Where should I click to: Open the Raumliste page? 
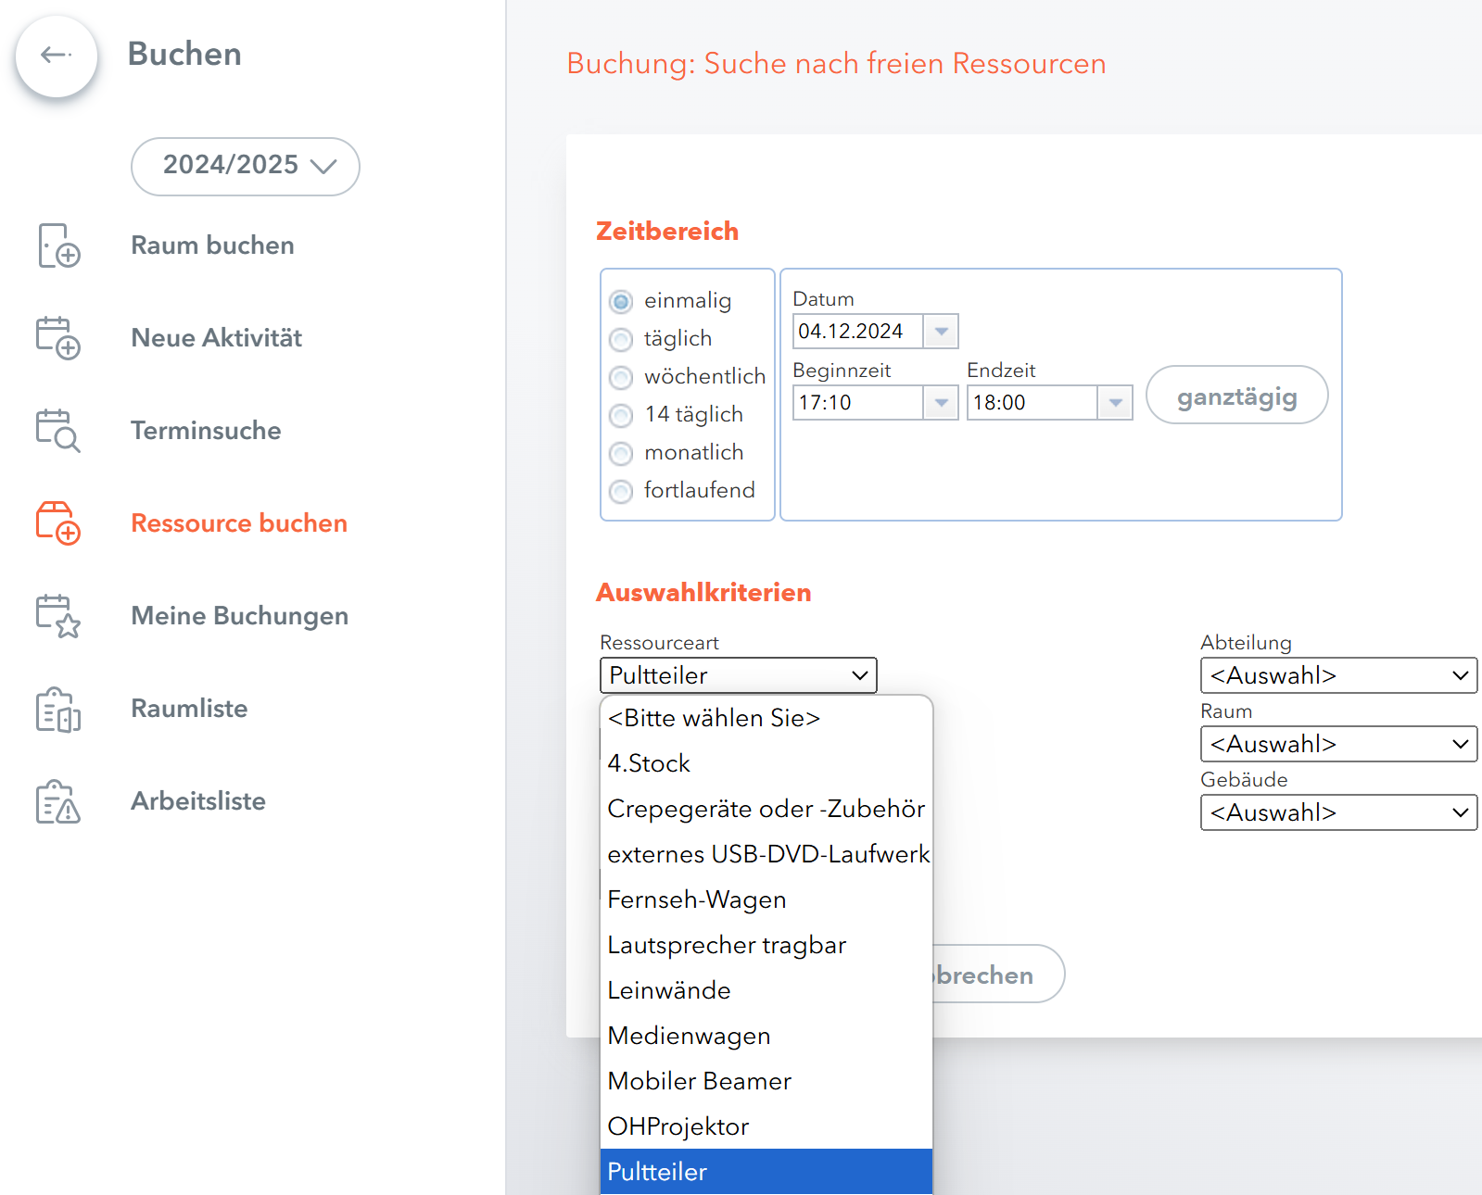click(x=189, y=709)
